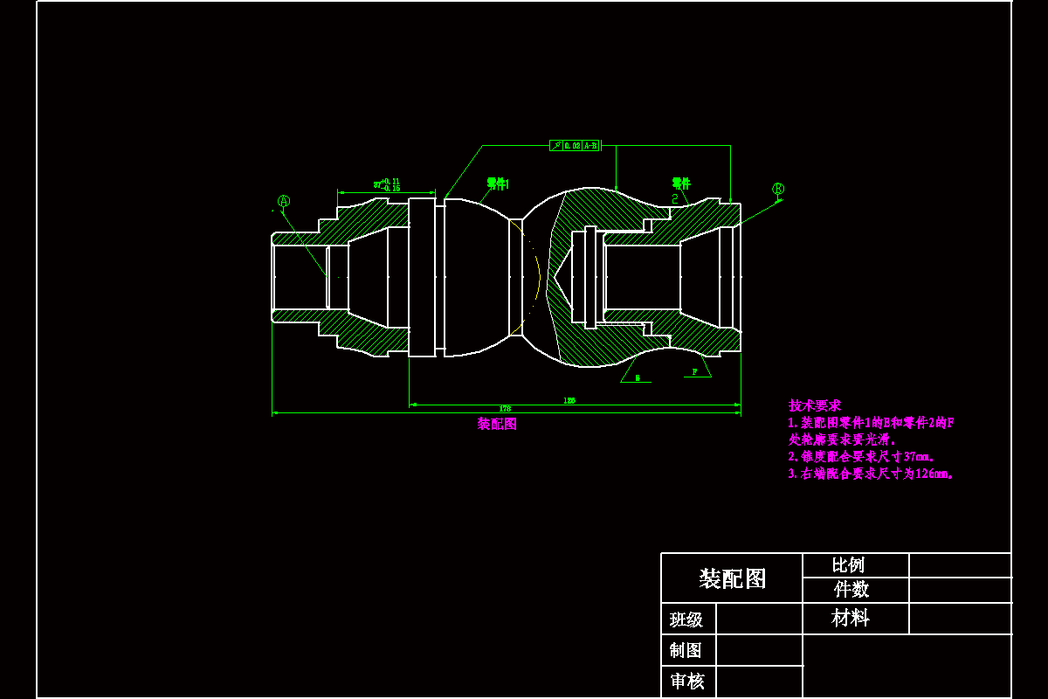Click the 件数 title block label
This screenshot has height=699, width=1048.
point(851,590)
